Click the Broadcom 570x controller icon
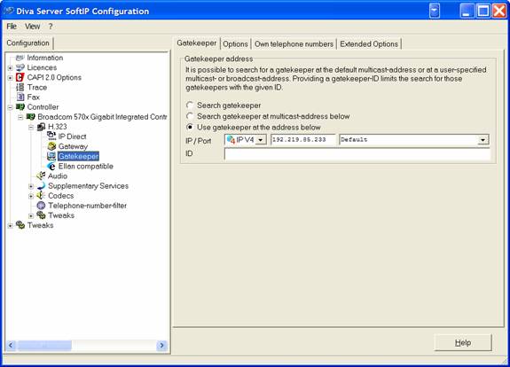Image resolution: width=510 pixels, height=367 pixels. (30, 117)
